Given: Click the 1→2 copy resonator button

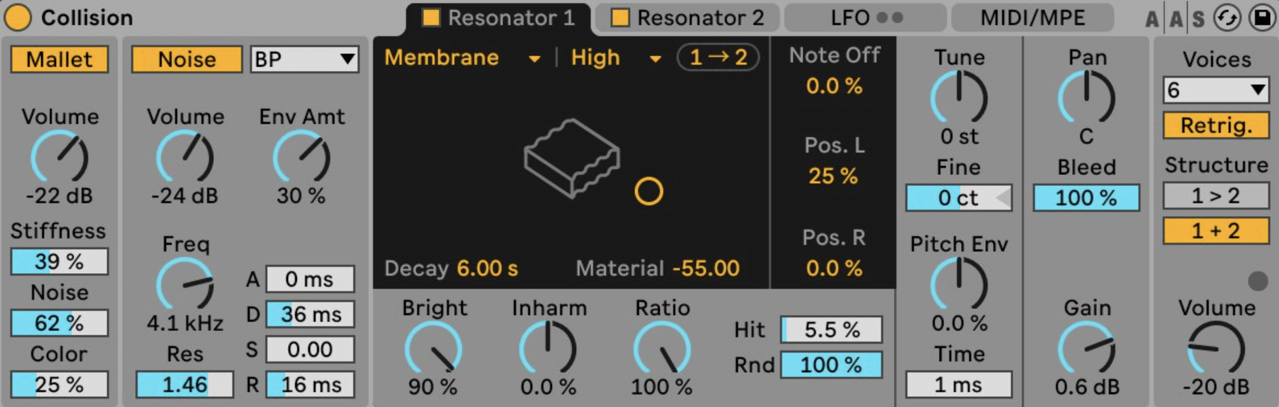Looking at the screenshot, I should coord(718,58).
